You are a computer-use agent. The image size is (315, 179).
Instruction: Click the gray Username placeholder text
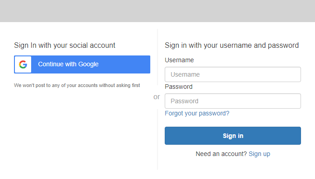tap(185, 74)
